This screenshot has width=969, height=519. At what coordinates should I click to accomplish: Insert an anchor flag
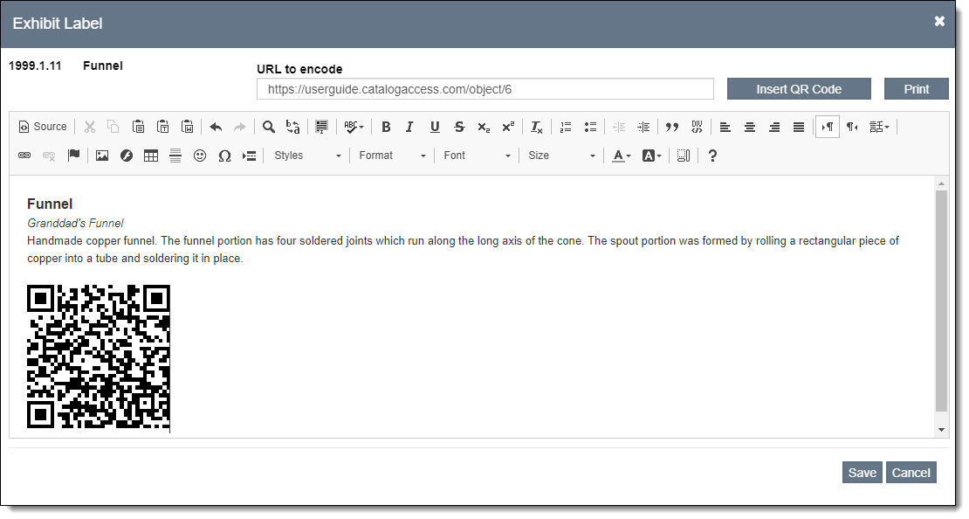coord(73,156)
